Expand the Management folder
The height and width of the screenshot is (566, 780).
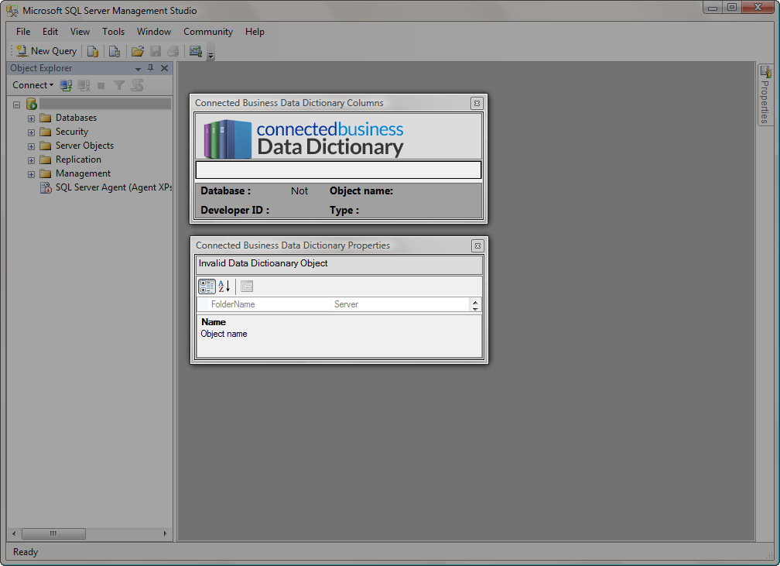point(32,174)
